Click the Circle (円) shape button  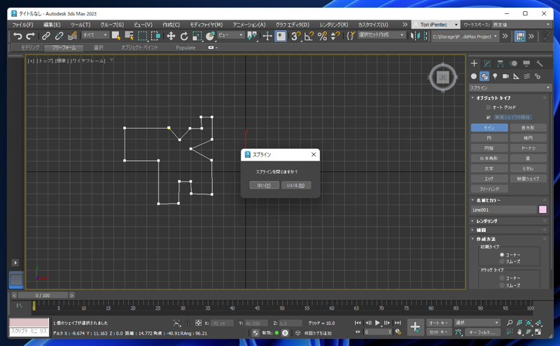(x=489, y=138)
